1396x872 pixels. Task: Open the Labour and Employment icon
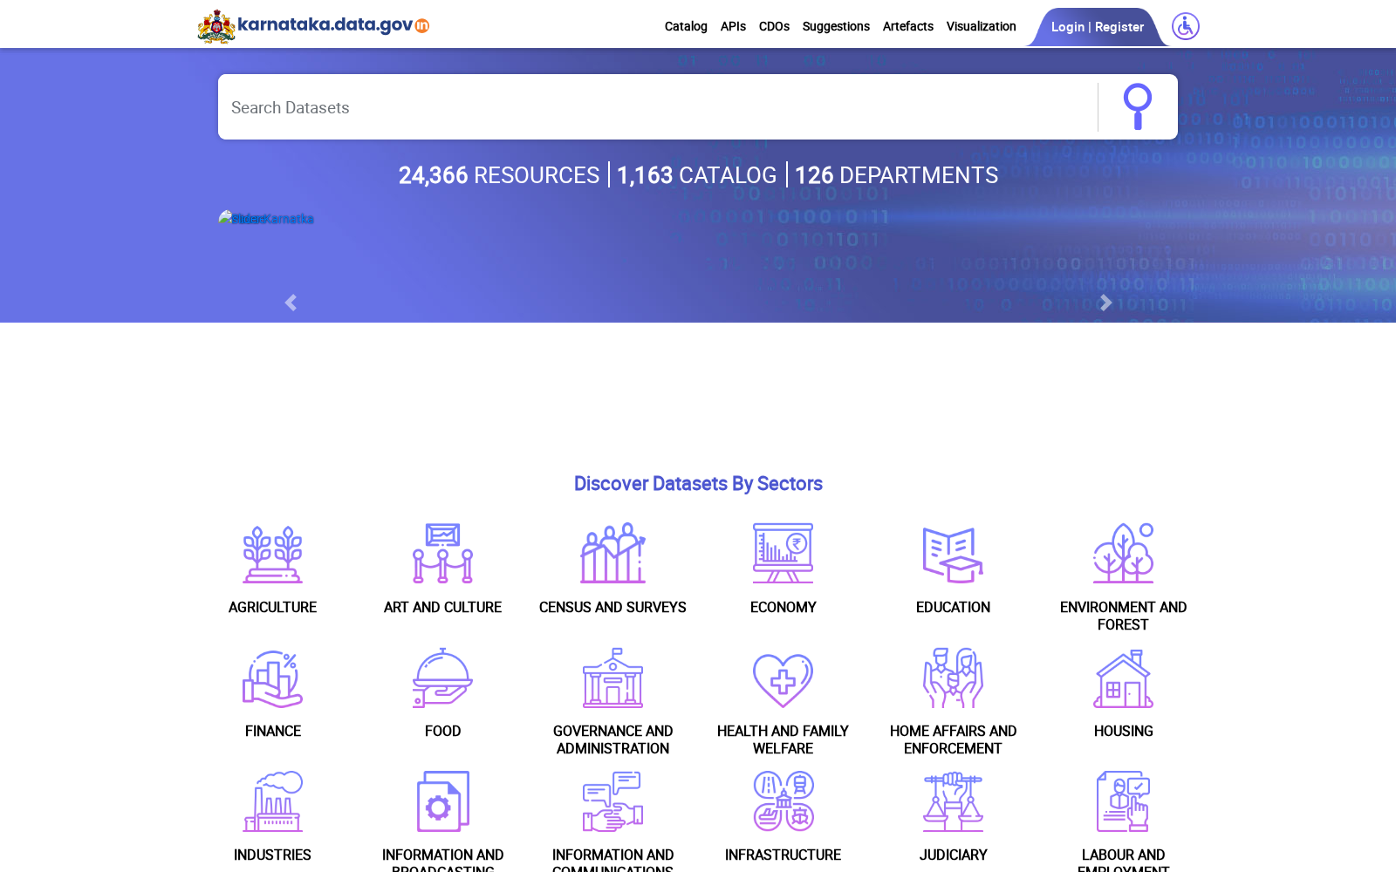(x=1123, y=801)
